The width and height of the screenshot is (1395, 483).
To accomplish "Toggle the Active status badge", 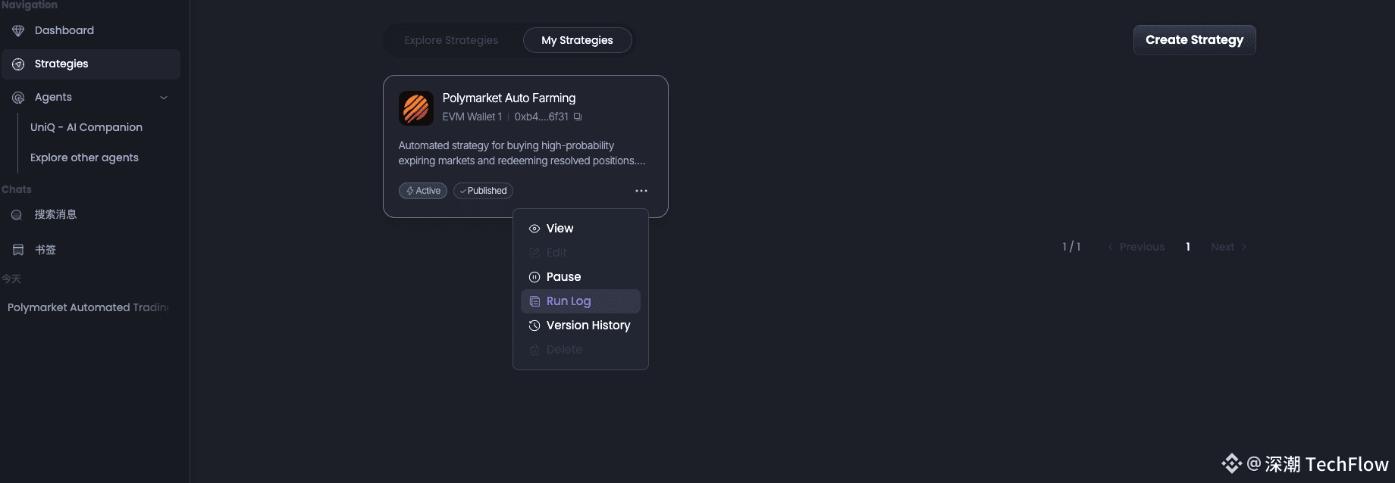I will pyautogui.click(x=423, y=191).
